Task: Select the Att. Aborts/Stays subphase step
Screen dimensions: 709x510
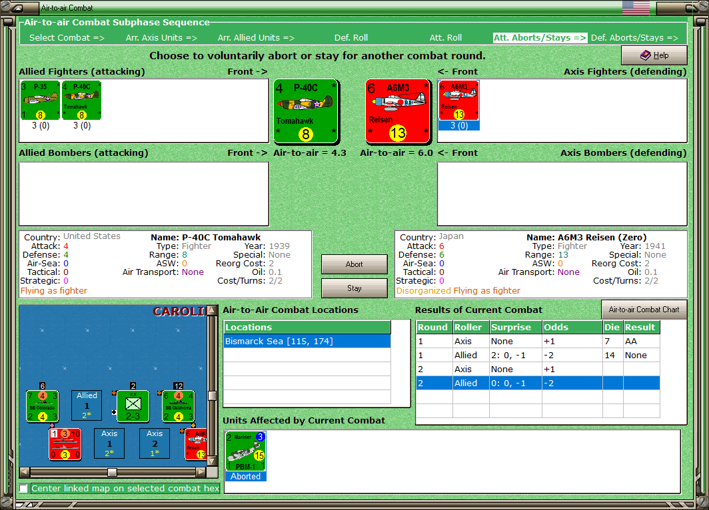Action: [540, 38]
